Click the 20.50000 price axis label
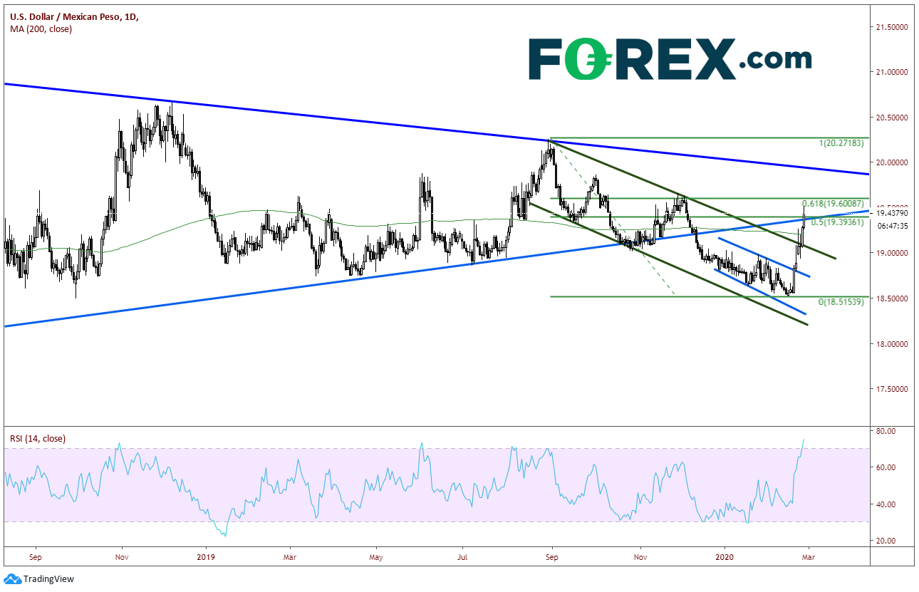919x592 pixels. point(893,118)
